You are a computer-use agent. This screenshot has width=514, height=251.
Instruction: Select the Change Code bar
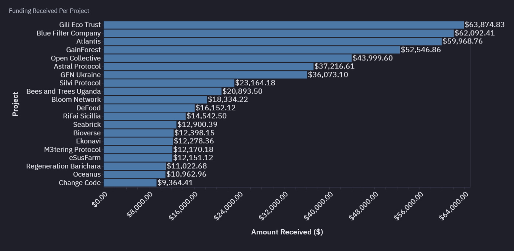point(130,183)
